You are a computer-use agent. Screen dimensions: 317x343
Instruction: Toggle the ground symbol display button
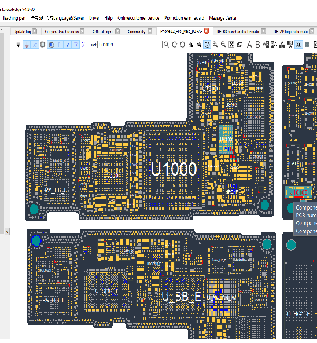[27, 45]
